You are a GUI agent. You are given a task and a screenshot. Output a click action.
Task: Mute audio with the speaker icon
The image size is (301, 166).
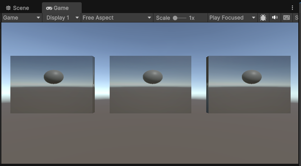[275, 18]
